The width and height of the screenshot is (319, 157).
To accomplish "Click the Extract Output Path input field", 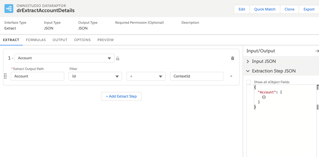I will coord(37,76).
